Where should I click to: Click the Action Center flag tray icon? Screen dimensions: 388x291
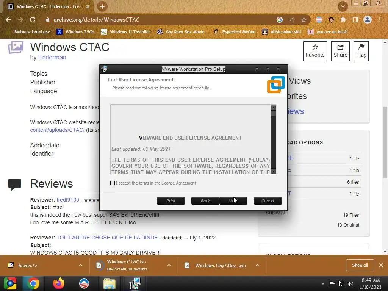click(332, 283)
